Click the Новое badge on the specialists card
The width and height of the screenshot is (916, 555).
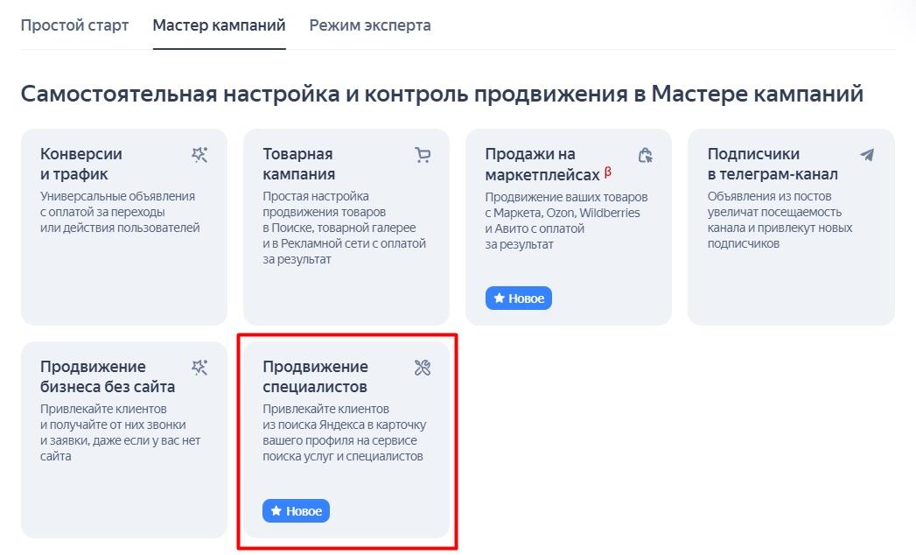(297, 511)
